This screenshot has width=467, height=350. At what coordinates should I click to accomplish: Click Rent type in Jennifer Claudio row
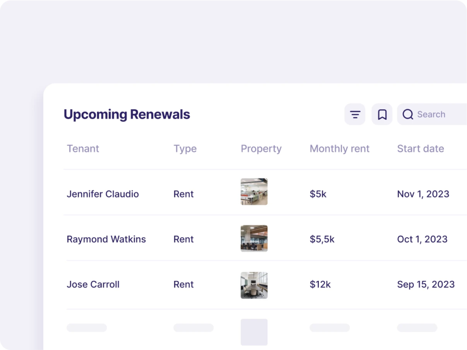click(183, 194)
